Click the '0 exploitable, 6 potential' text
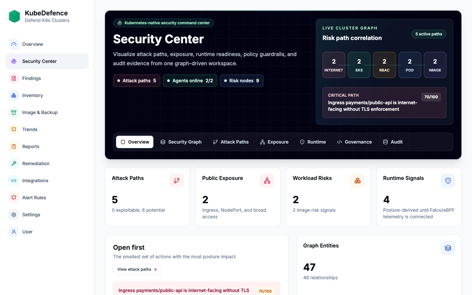472x295 pixels. click(138, 210)
